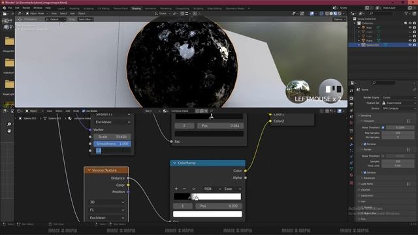The width and height of the screenshot is (418, 235).
Task: Open Voronoi Texture 3D dimensions dropdown
Action: 106,202
